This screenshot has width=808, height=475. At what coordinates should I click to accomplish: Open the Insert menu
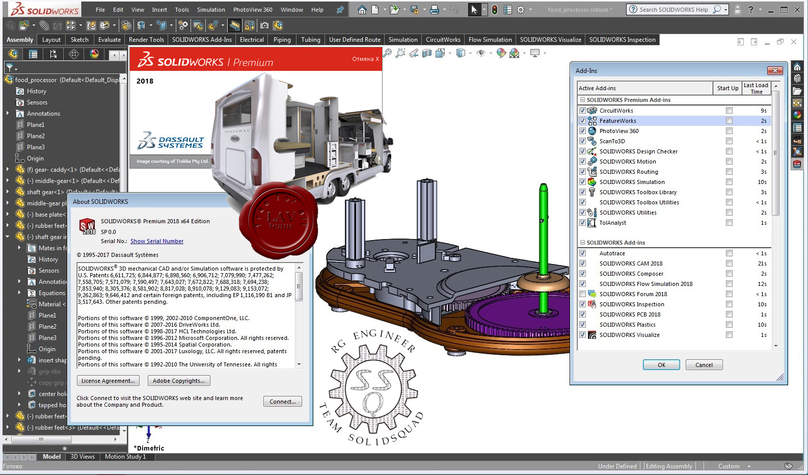tap(159, 10)
